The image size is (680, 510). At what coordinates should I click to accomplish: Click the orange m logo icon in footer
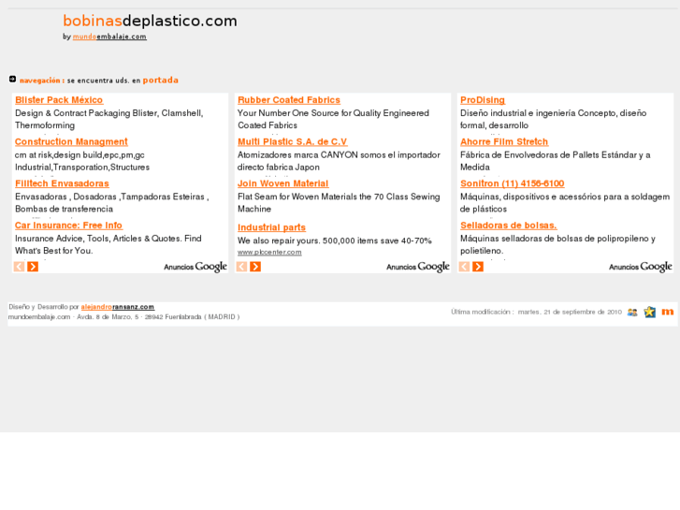[668, 312]
